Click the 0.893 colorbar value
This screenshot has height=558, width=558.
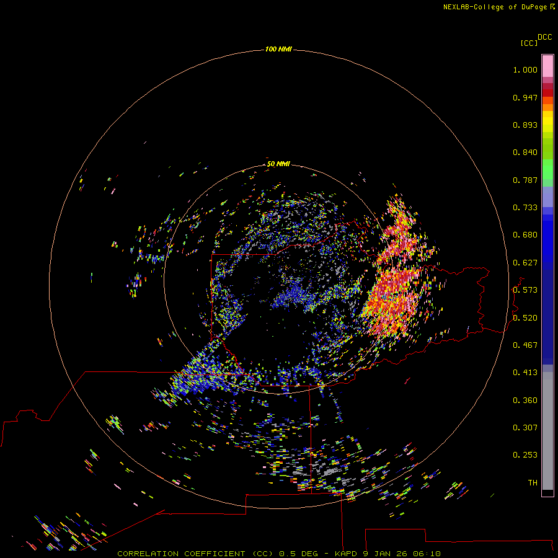[x=525, y=125]
